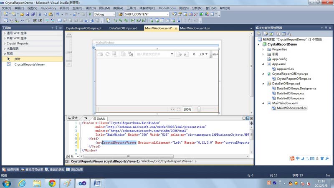Click View Class Diagram icon in Solution Explorer
The height and width of the screenshot is (188, 334).
click(x=289, y=34)
